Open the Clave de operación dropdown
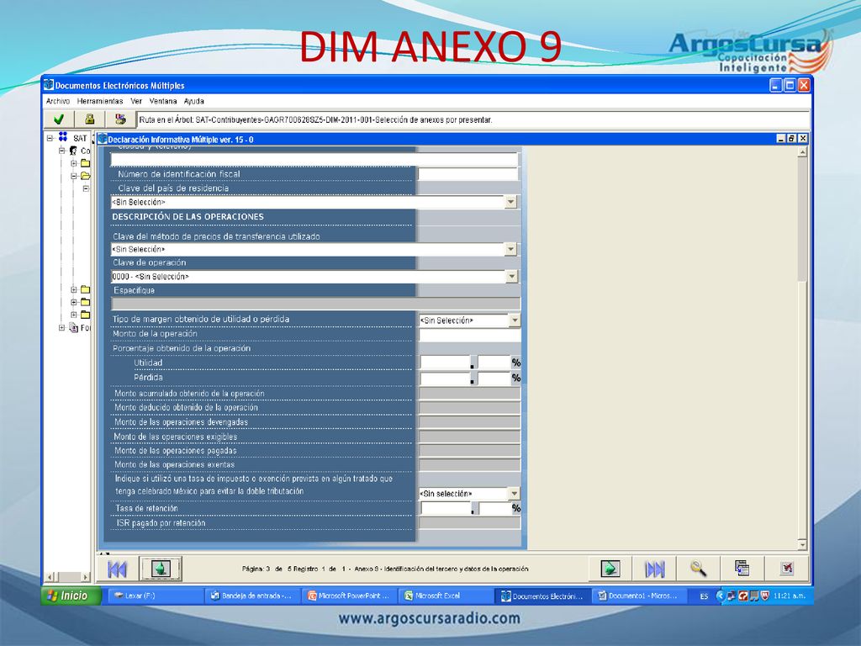This screenshot has width=861, height=646. (x=511, y=276)
